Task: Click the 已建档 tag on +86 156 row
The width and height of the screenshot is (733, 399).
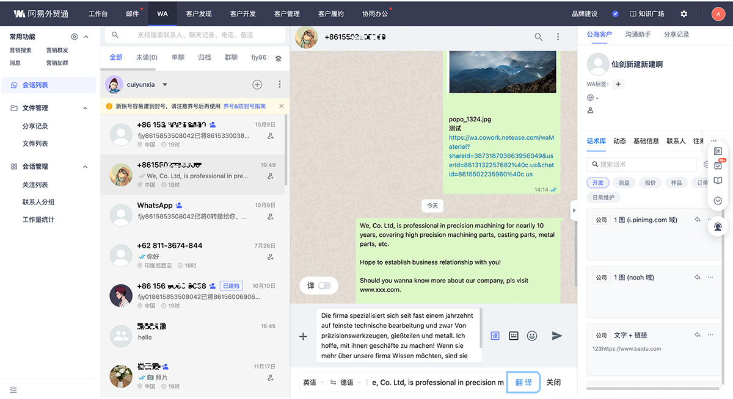Action: pos(231,286)
